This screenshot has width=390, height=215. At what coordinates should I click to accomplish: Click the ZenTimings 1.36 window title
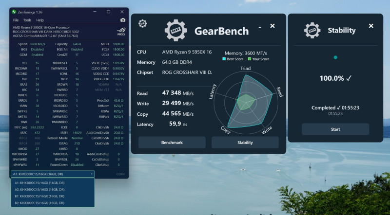[30, 12]
